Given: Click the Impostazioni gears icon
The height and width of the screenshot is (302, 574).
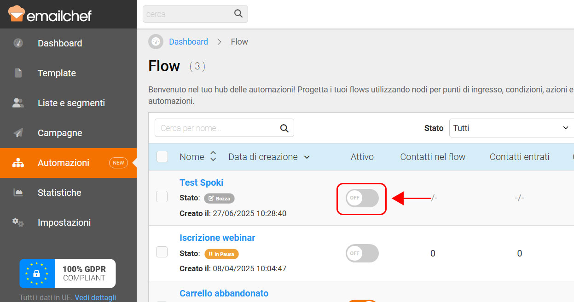Looking at the screenshot, I should click(x=18, y=222).
